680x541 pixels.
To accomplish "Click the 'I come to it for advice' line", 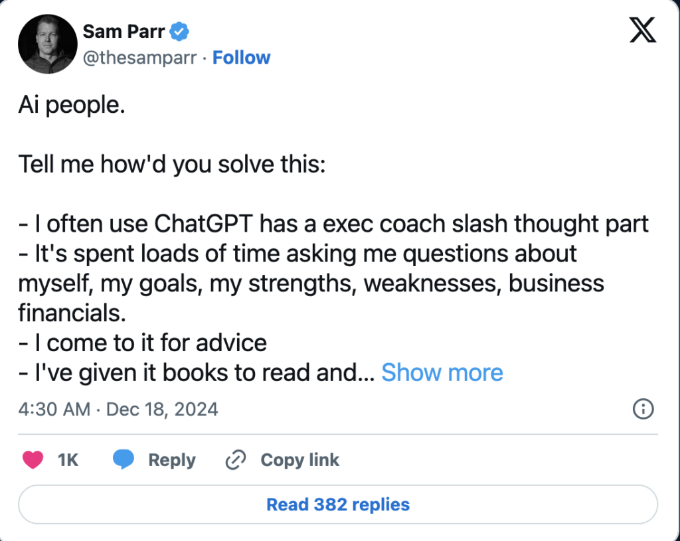I will pos(143,343).
